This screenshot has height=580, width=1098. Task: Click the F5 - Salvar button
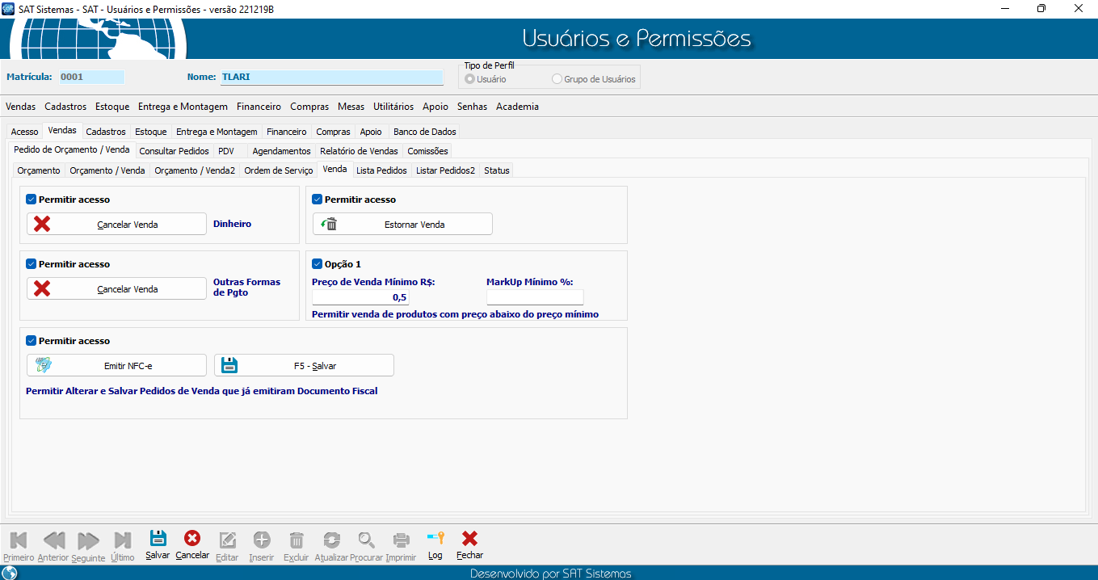click(304, 366)
